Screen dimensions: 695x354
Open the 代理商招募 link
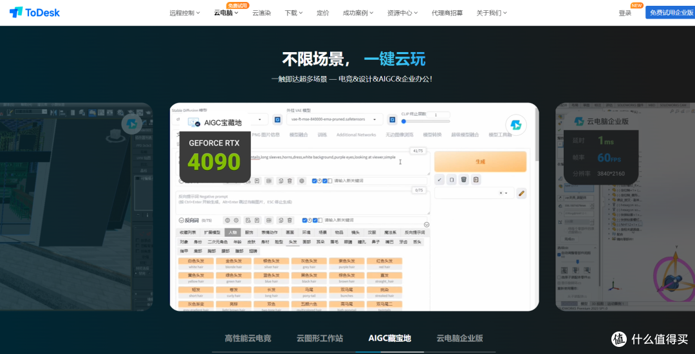447,13
